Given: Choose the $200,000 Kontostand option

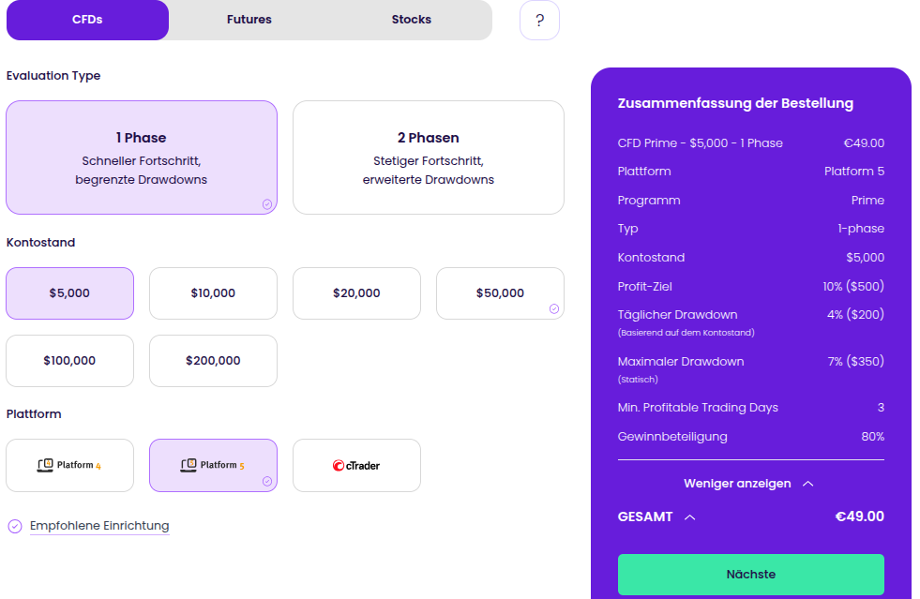Looking at the screenshot, I should [x=213, y=361].
